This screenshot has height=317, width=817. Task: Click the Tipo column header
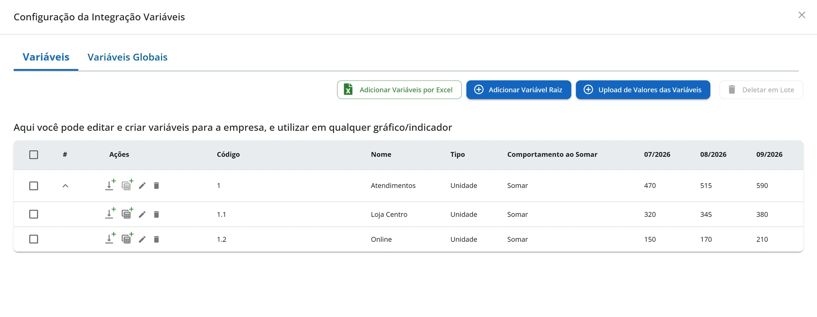point(458,154)
